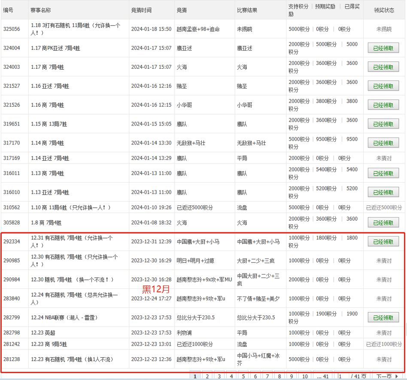Click 已经领取 button for entry 316011

tap(383, 174)
